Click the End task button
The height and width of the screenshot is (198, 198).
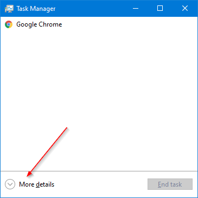coord(170,184)
